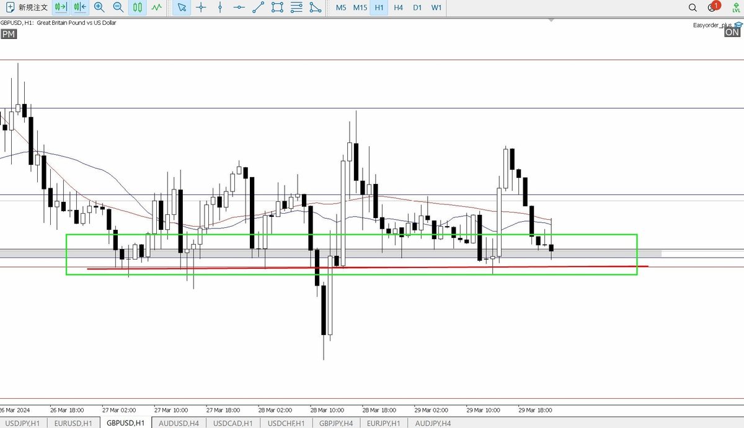Switch to the USDCAD,H1 chart tab
Image resolution: width=744 pixels, height=428 pixels.
[x=232, y=423]
